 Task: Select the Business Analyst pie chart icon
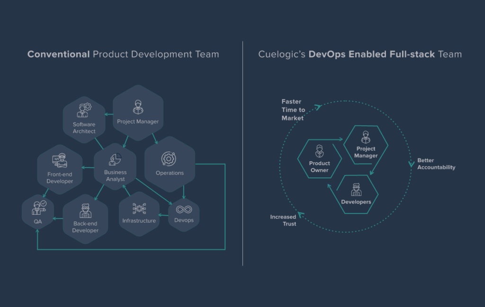pyautogui.click(x=115, y=159)
